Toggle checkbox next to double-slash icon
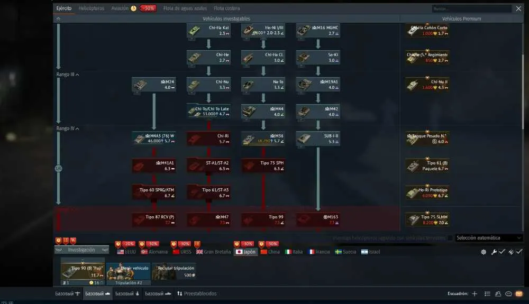 (519, 252)
